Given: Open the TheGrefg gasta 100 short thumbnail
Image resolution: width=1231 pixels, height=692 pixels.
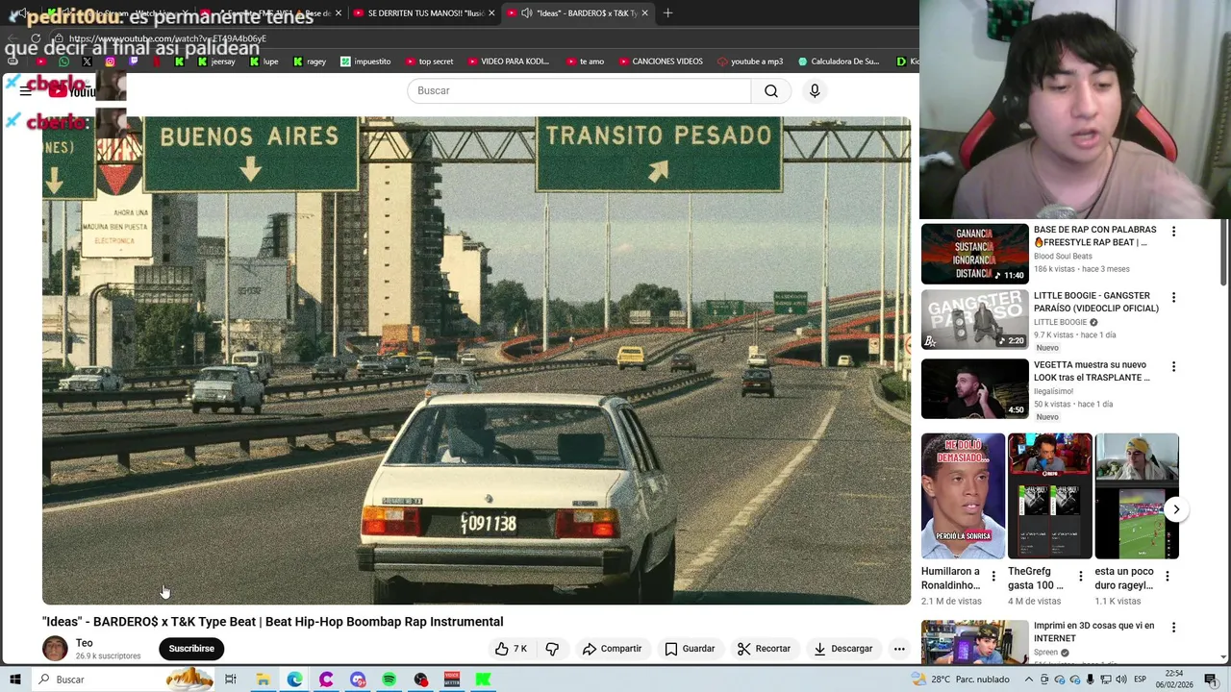Looking at the screenshot, I should coord(1050,496).
